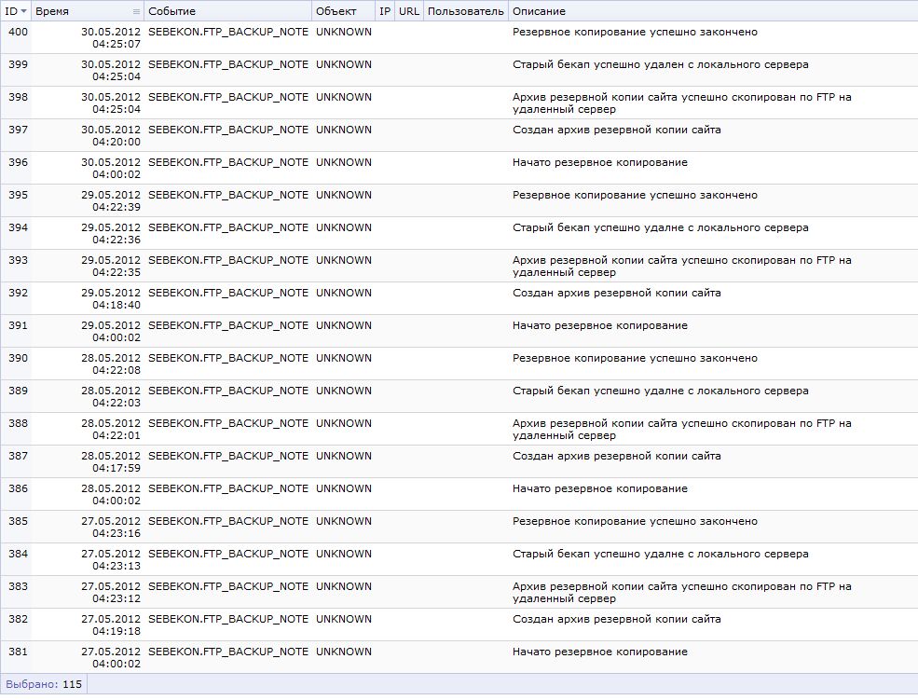The width and height of the screenshot is (918, 700).
Task: Select log row with ID 400
Action: [x=17, y=32]
